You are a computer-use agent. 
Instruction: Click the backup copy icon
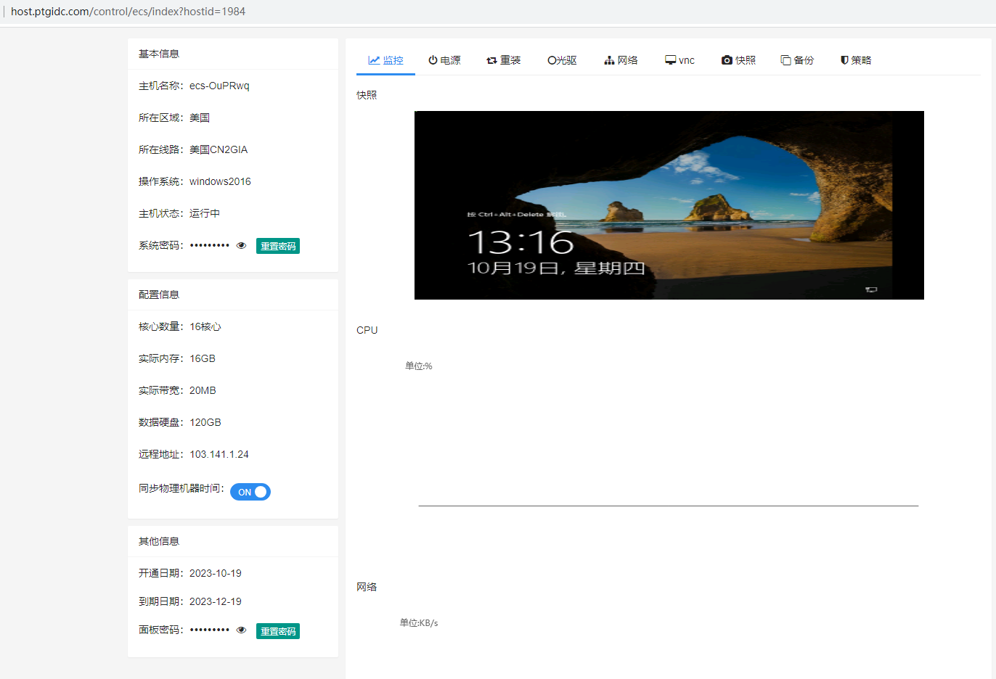pos(785,60)
